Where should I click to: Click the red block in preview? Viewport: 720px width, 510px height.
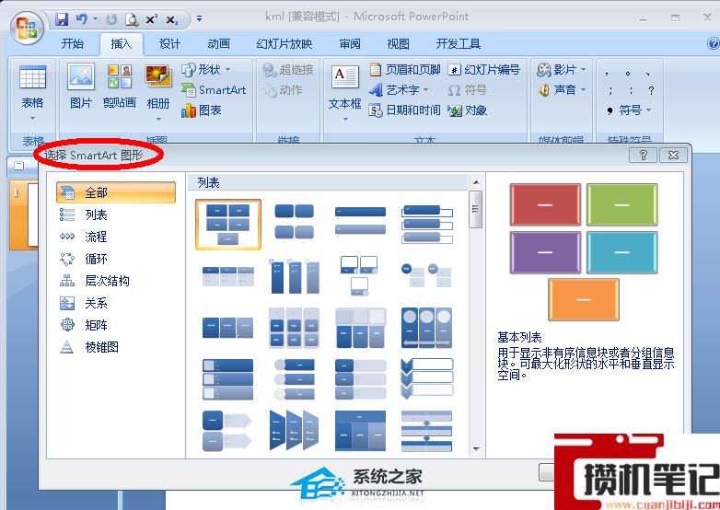545,204
